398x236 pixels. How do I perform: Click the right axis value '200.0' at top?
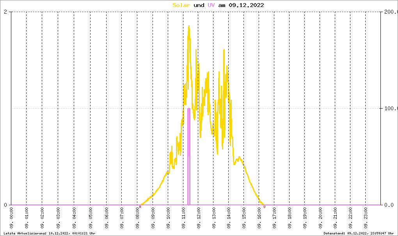[391, 12]
